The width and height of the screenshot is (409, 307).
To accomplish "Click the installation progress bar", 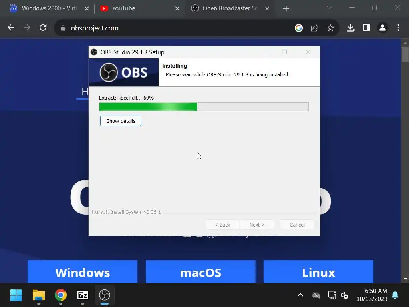I will point(204,107).
